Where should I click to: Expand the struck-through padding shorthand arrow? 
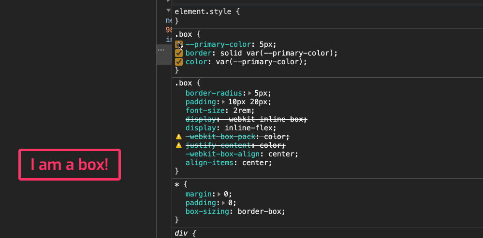coord(224,203)
